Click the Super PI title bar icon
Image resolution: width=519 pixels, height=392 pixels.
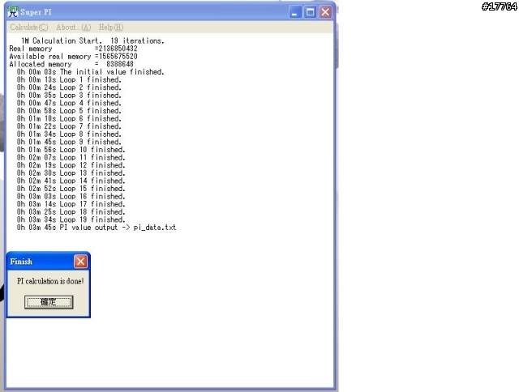13,12
